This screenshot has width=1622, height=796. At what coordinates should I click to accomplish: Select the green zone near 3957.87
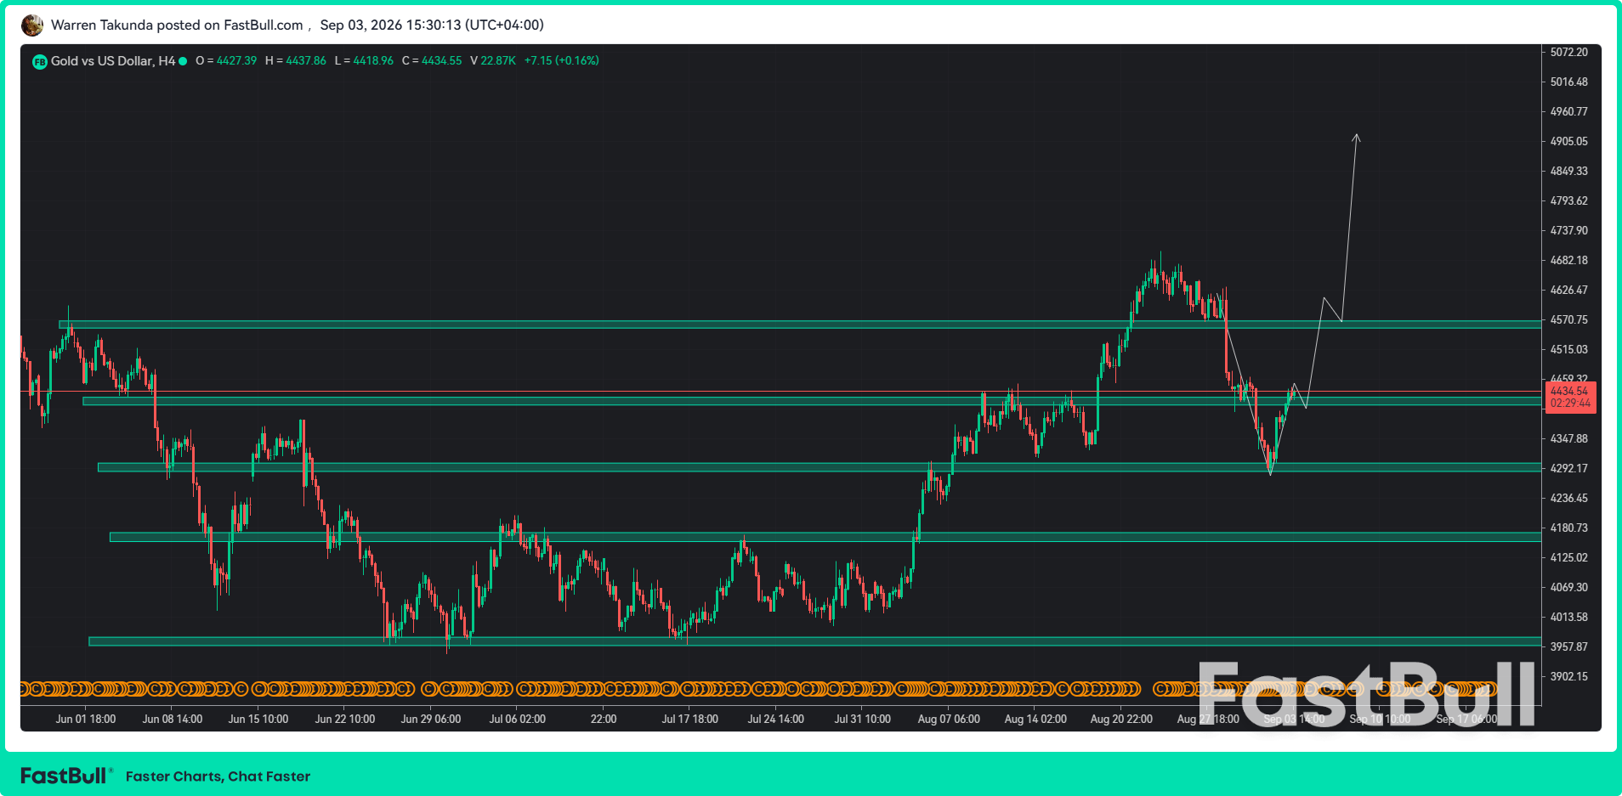(814, 641)
